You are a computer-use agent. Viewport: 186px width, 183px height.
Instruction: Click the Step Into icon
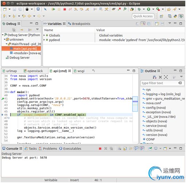(76, 9)
